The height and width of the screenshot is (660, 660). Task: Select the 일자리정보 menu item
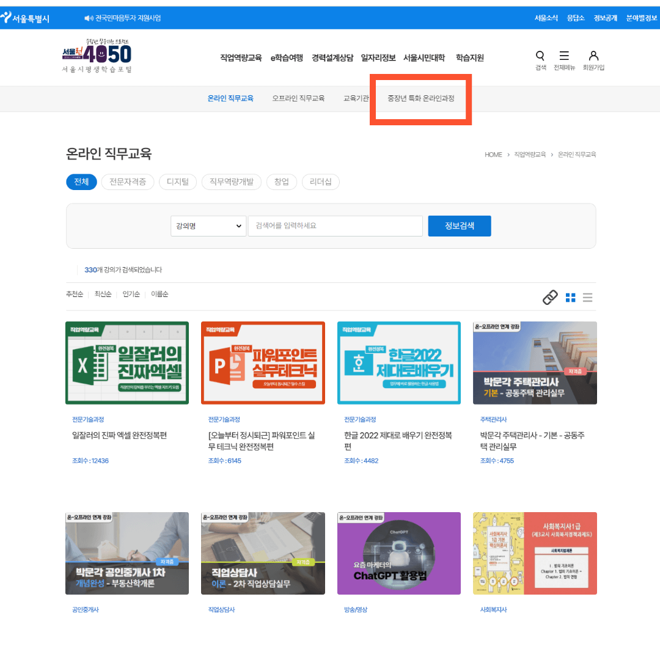click(x=380, y=57)
